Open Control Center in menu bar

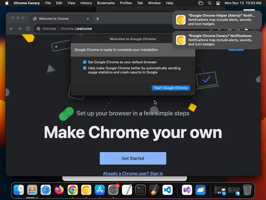218,3
